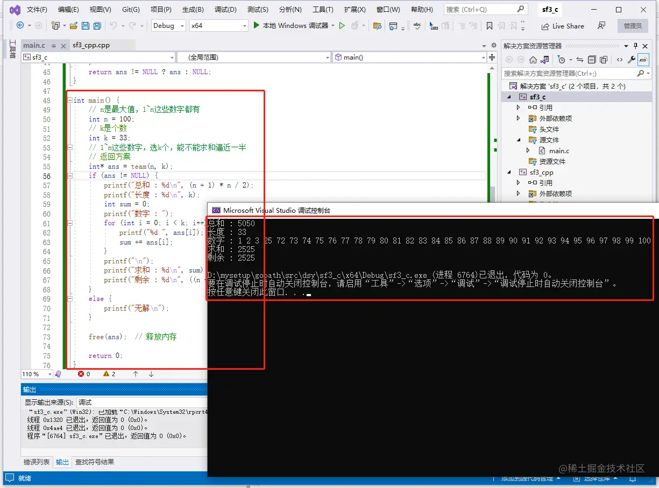Image resolution: width=659 pixels, height=488 pixels.
Task: Click the code cleanup brush icon beside zoom
Action: tap(58, 374)
